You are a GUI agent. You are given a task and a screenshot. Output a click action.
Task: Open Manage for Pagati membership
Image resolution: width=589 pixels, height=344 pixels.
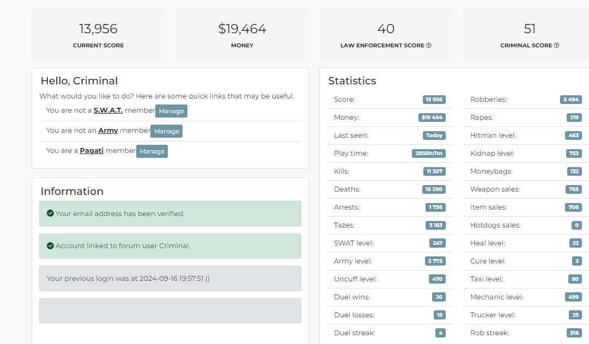pyautogui.click(x=152, y=151)
